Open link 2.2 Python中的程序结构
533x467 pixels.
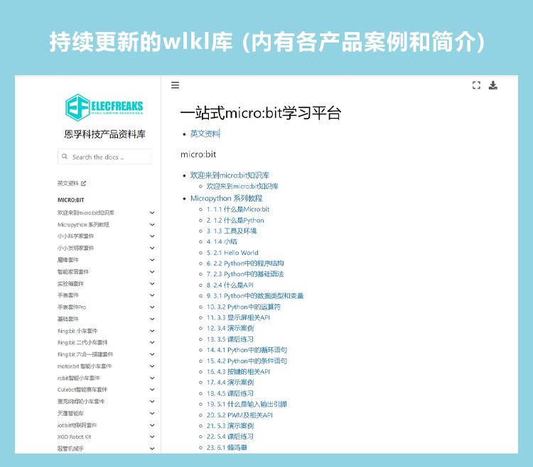[245, 263]
